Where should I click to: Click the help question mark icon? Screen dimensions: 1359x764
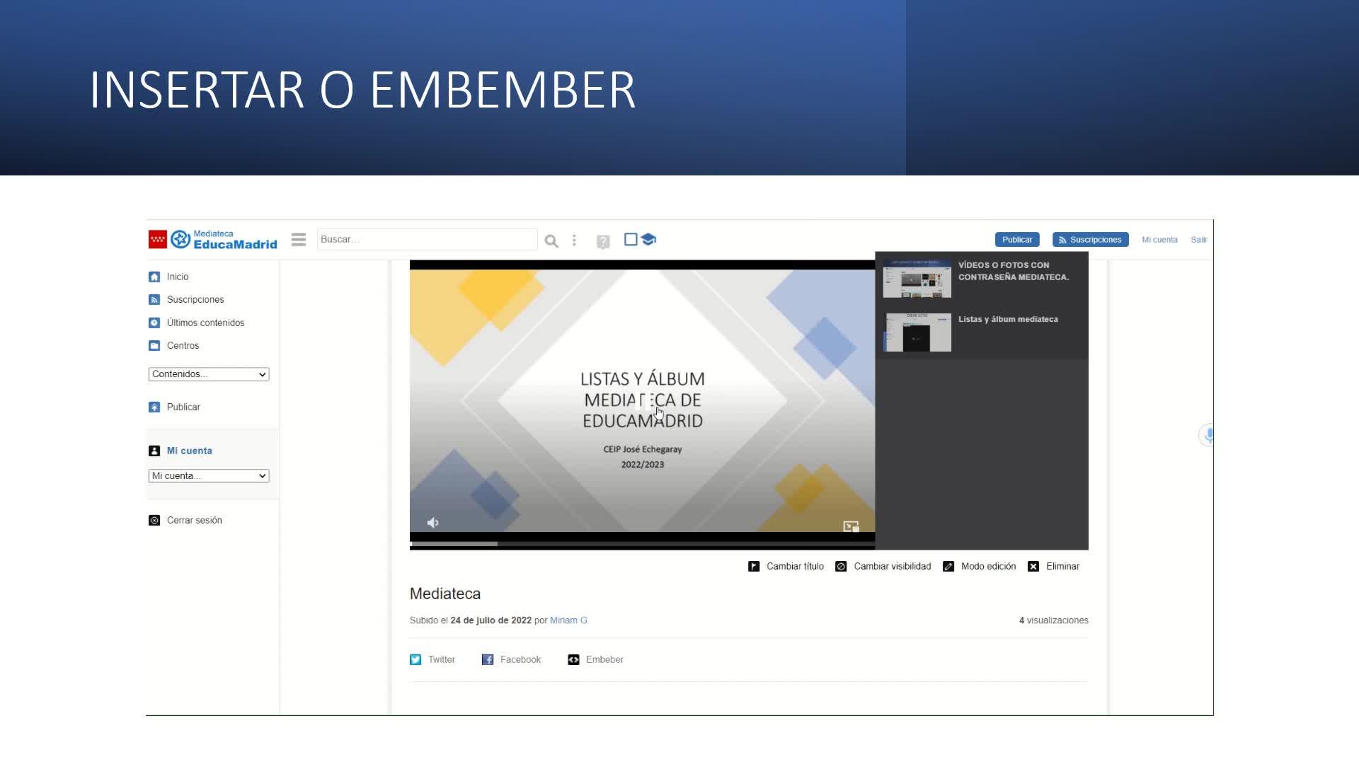[603, 242]
